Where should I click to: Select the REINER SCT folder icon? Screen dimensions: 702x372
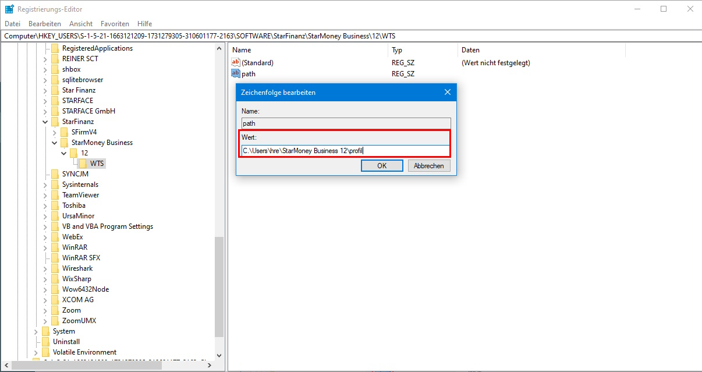click(55, 59)
